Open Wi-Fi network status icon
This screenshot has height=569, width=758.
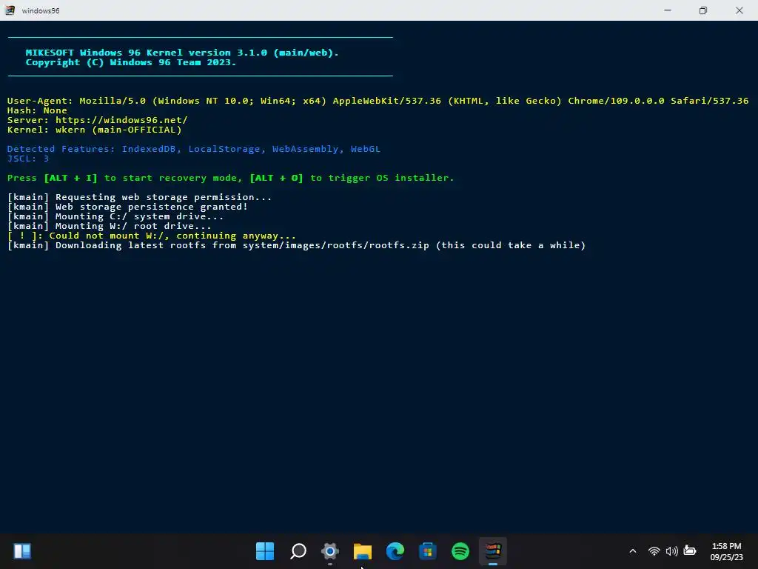(x=654, y=551)
